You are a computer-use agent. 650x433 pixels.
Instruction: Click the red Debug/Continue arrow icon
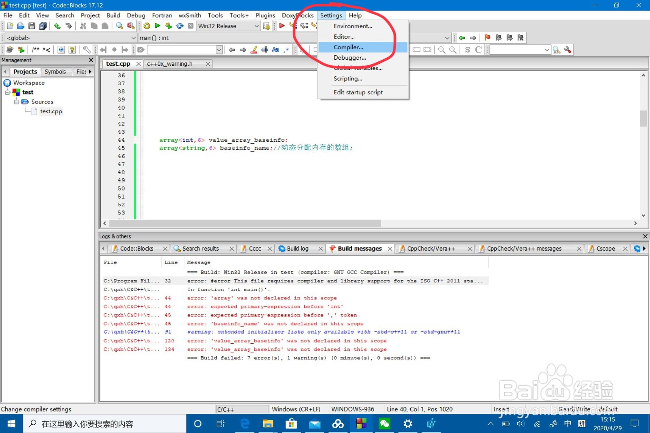coord(282,26)
